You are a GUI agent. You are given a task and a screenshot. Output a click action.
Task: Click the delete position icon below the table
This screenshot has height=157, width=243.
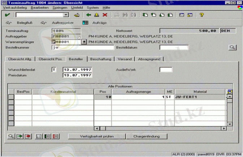click(27, 136)
